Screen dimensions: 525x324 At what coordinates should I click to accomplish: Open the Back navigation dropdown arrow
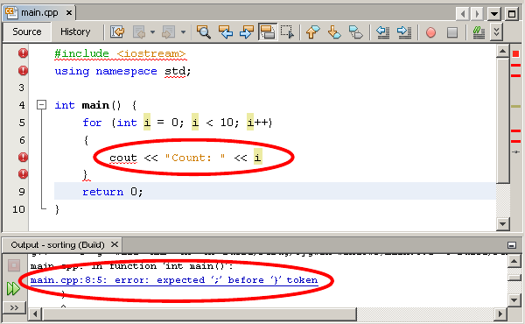(x=152, y=32)
